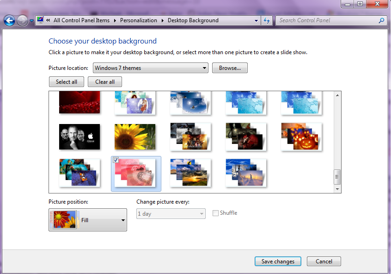391x274 pixels.
Task: Maximize the Desktop Background window
Action: click(360, 4)
